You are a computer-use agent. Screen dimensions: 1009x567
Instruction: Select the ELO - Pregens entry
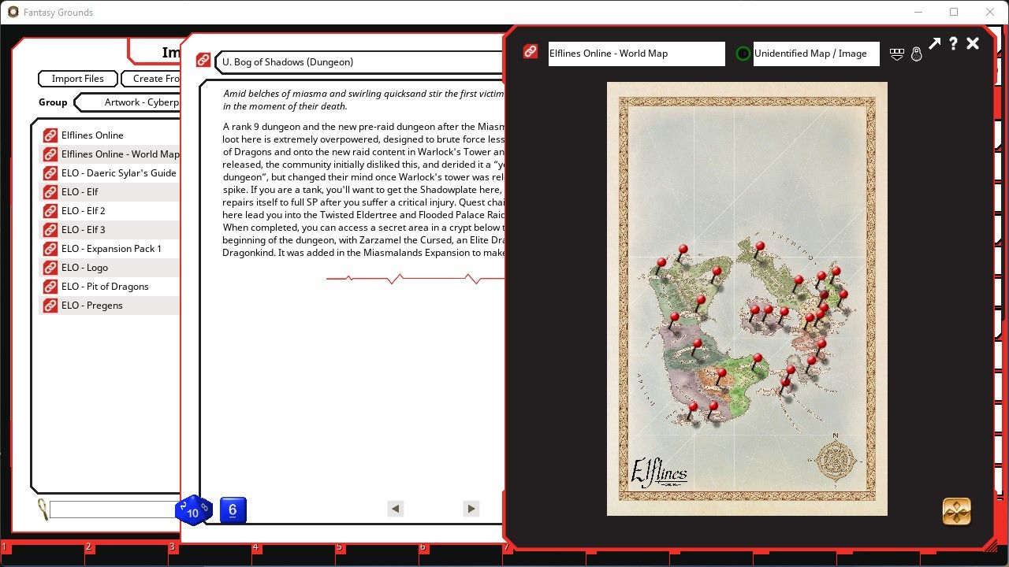pyautogui.click(x=110, y=306)
